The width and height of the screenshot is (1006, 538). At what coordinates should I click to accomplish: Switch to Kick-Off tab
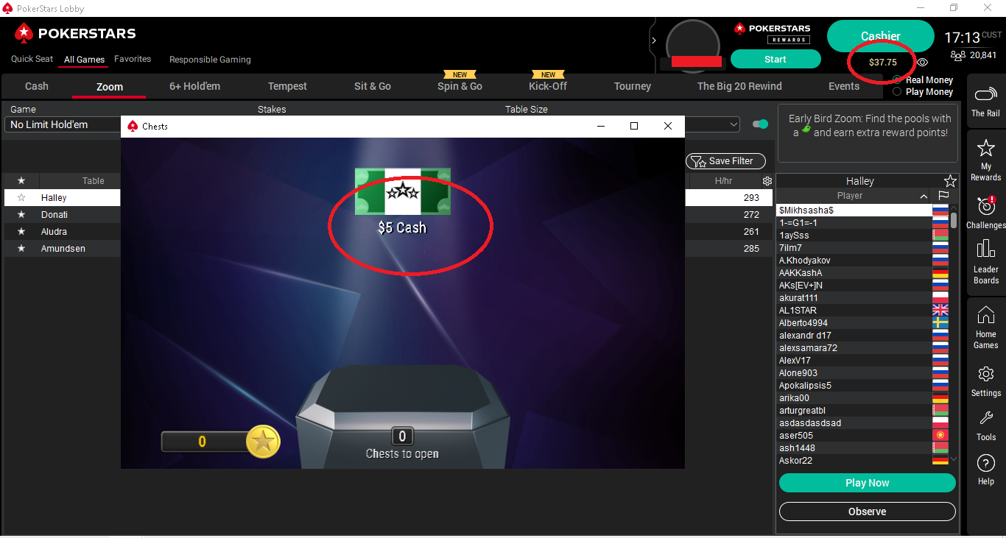coord(548,86)
